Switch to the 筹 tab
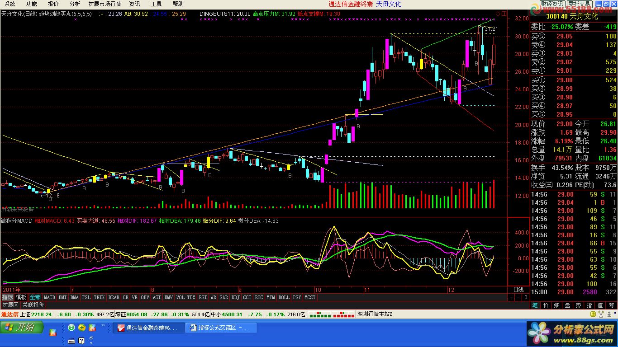The image size is (618, 347). (612, 305)
